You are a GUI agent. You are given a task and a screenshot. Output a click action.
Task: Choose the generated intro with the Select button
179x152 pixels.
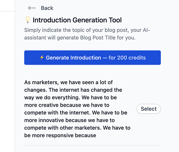[149, 109]
